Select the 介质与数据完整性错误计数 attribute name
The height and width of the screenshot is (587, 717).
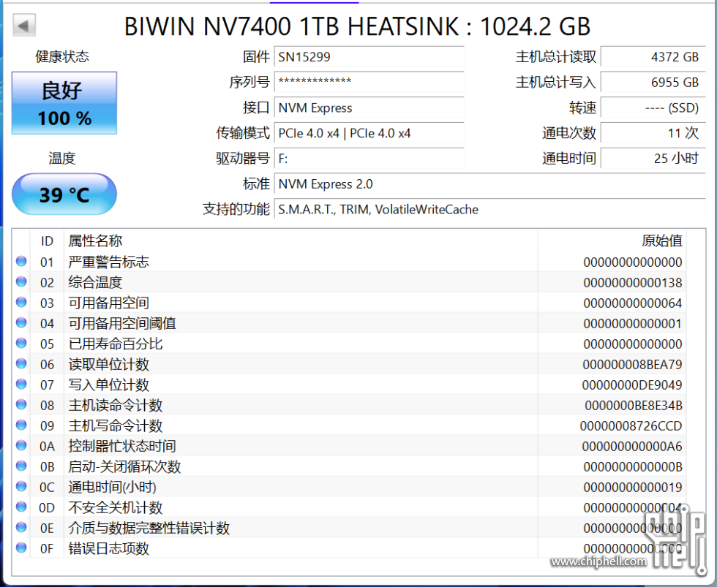click(149, 528)
